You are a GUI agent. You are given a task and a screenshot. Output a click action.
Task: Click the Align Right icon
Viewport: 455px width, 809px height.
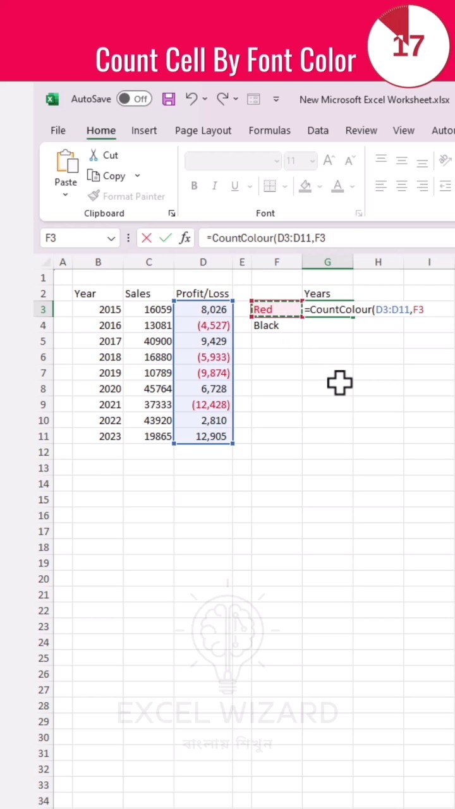click(423, 186)
